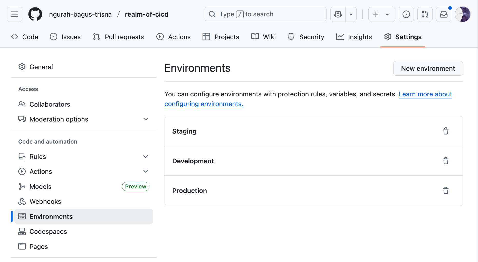
Task: Go to the Security tab
Action: point(306,37)
